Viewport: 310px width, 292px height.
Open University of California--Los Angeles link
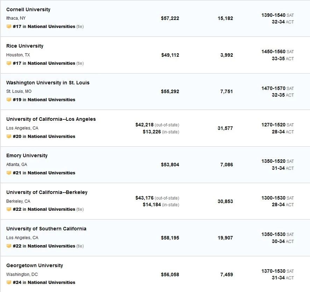(x=51, y=119)
